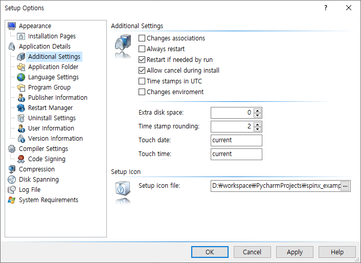Select Restart Manager tree item
The height and width of the screenshot is (263, 361).
tap(50, 108)
